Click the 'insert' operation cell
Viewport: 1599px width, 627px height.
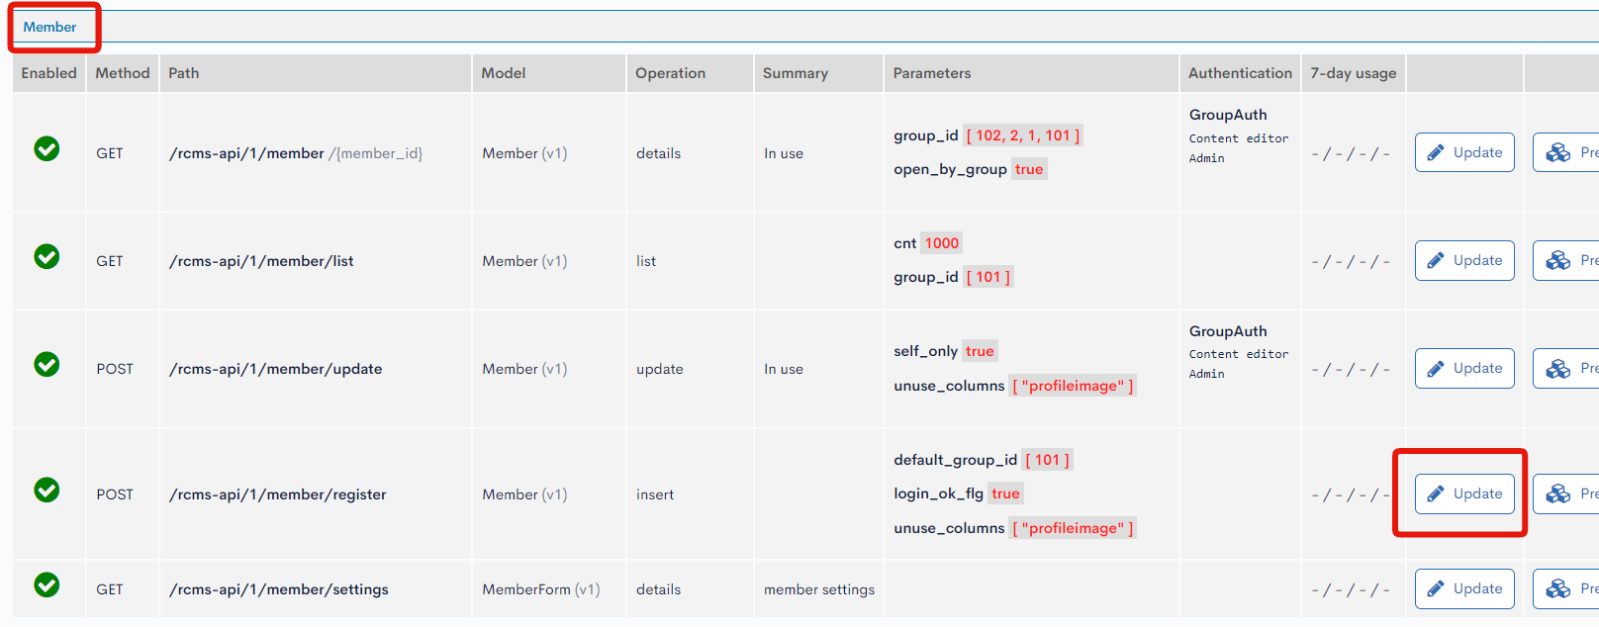pos(655,494)
